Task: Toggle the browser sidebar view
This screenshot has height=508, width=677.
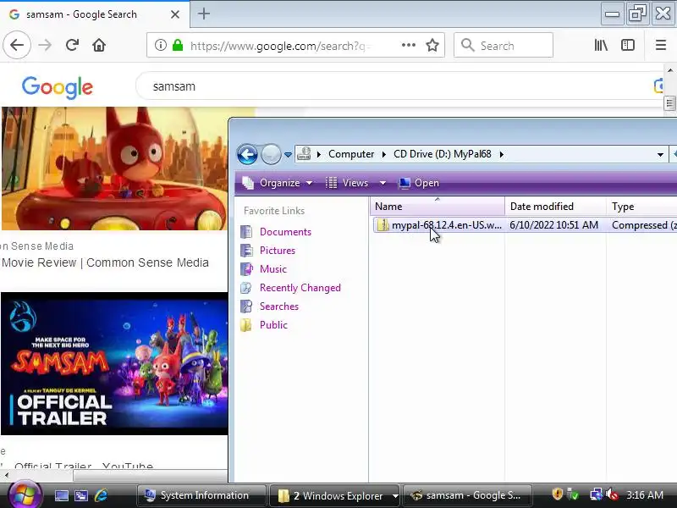Action: click(628, 45)
